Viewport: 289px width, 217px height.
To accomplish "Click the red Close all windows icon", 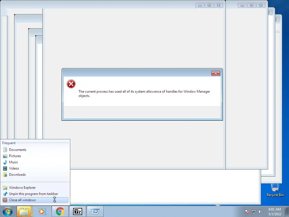I will tap(5, 200).
